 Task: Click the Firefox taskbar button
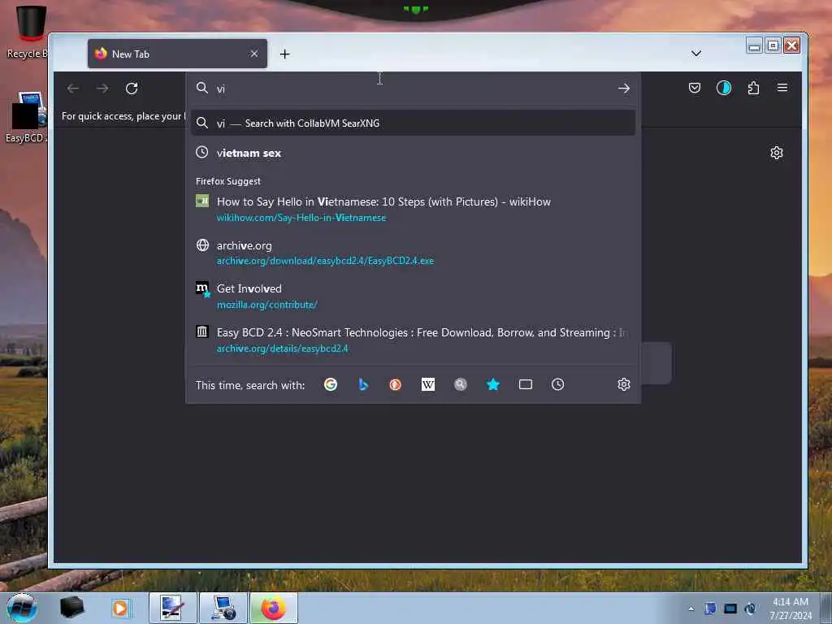tap(273, 608)
